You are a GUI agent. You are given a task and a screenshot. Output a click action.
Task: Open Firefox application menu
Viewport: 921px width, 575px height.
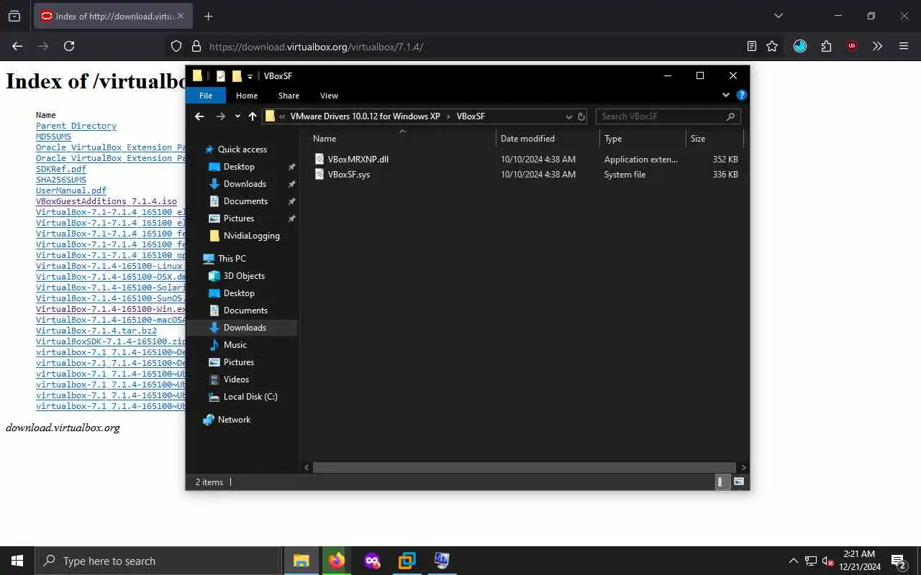click(x=904, y=46)
